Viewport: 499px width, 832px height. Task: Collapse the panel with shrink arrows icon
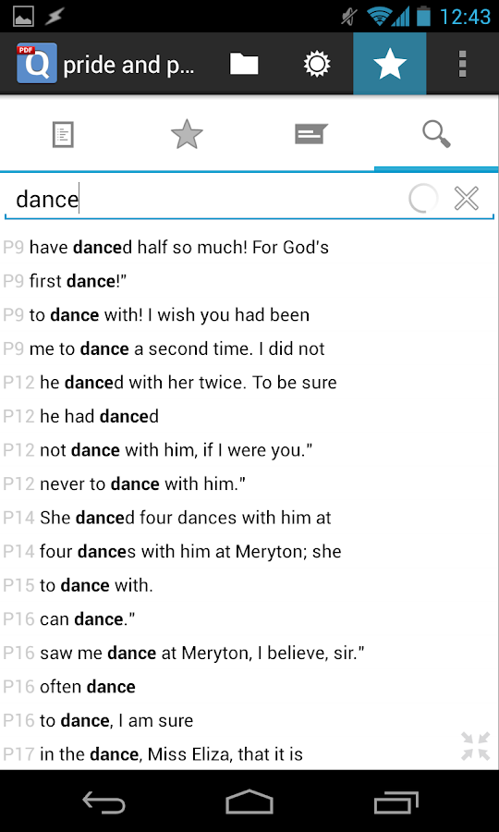click(476, 746)
